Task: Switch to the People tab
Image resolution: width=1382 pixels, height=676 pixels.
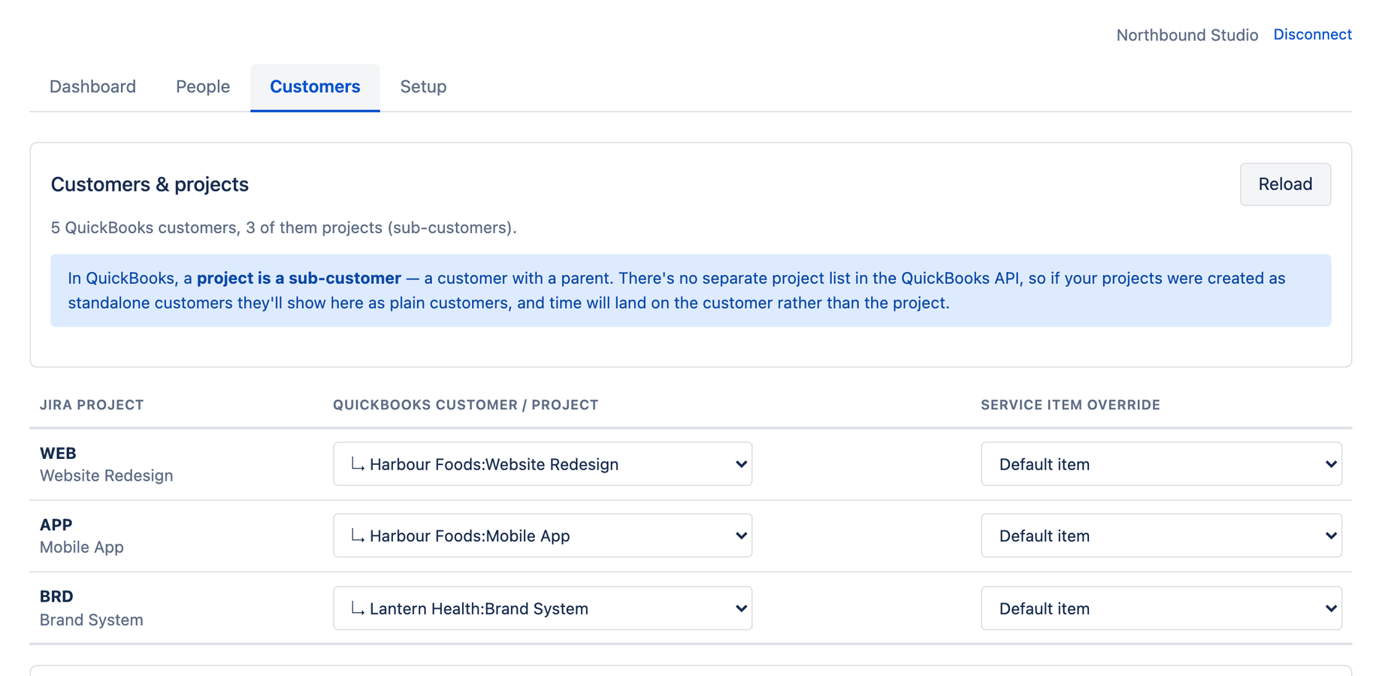Action: pyautogui.click(x=203, y=87)
